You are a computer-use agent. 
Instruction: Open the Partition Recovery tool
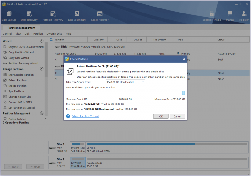(53, 16)
